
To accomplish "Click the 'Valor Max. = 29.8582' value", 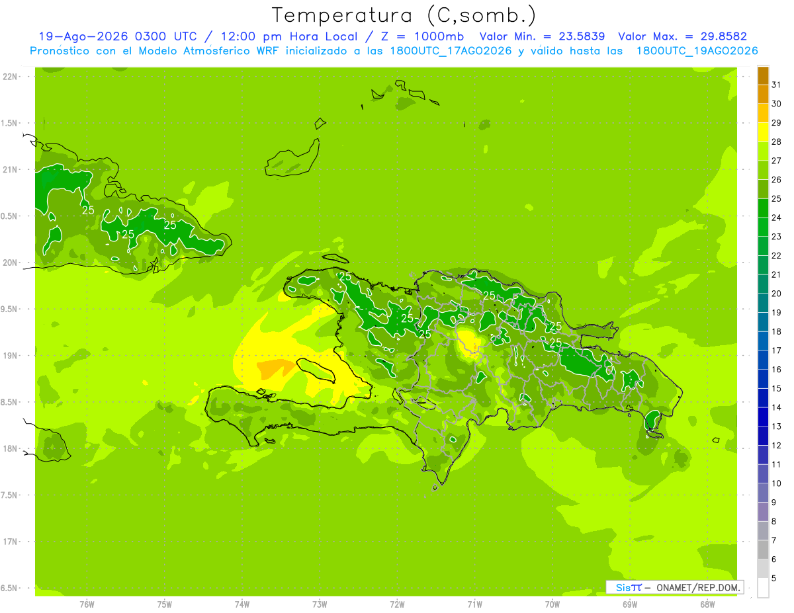I will point(682,36).
